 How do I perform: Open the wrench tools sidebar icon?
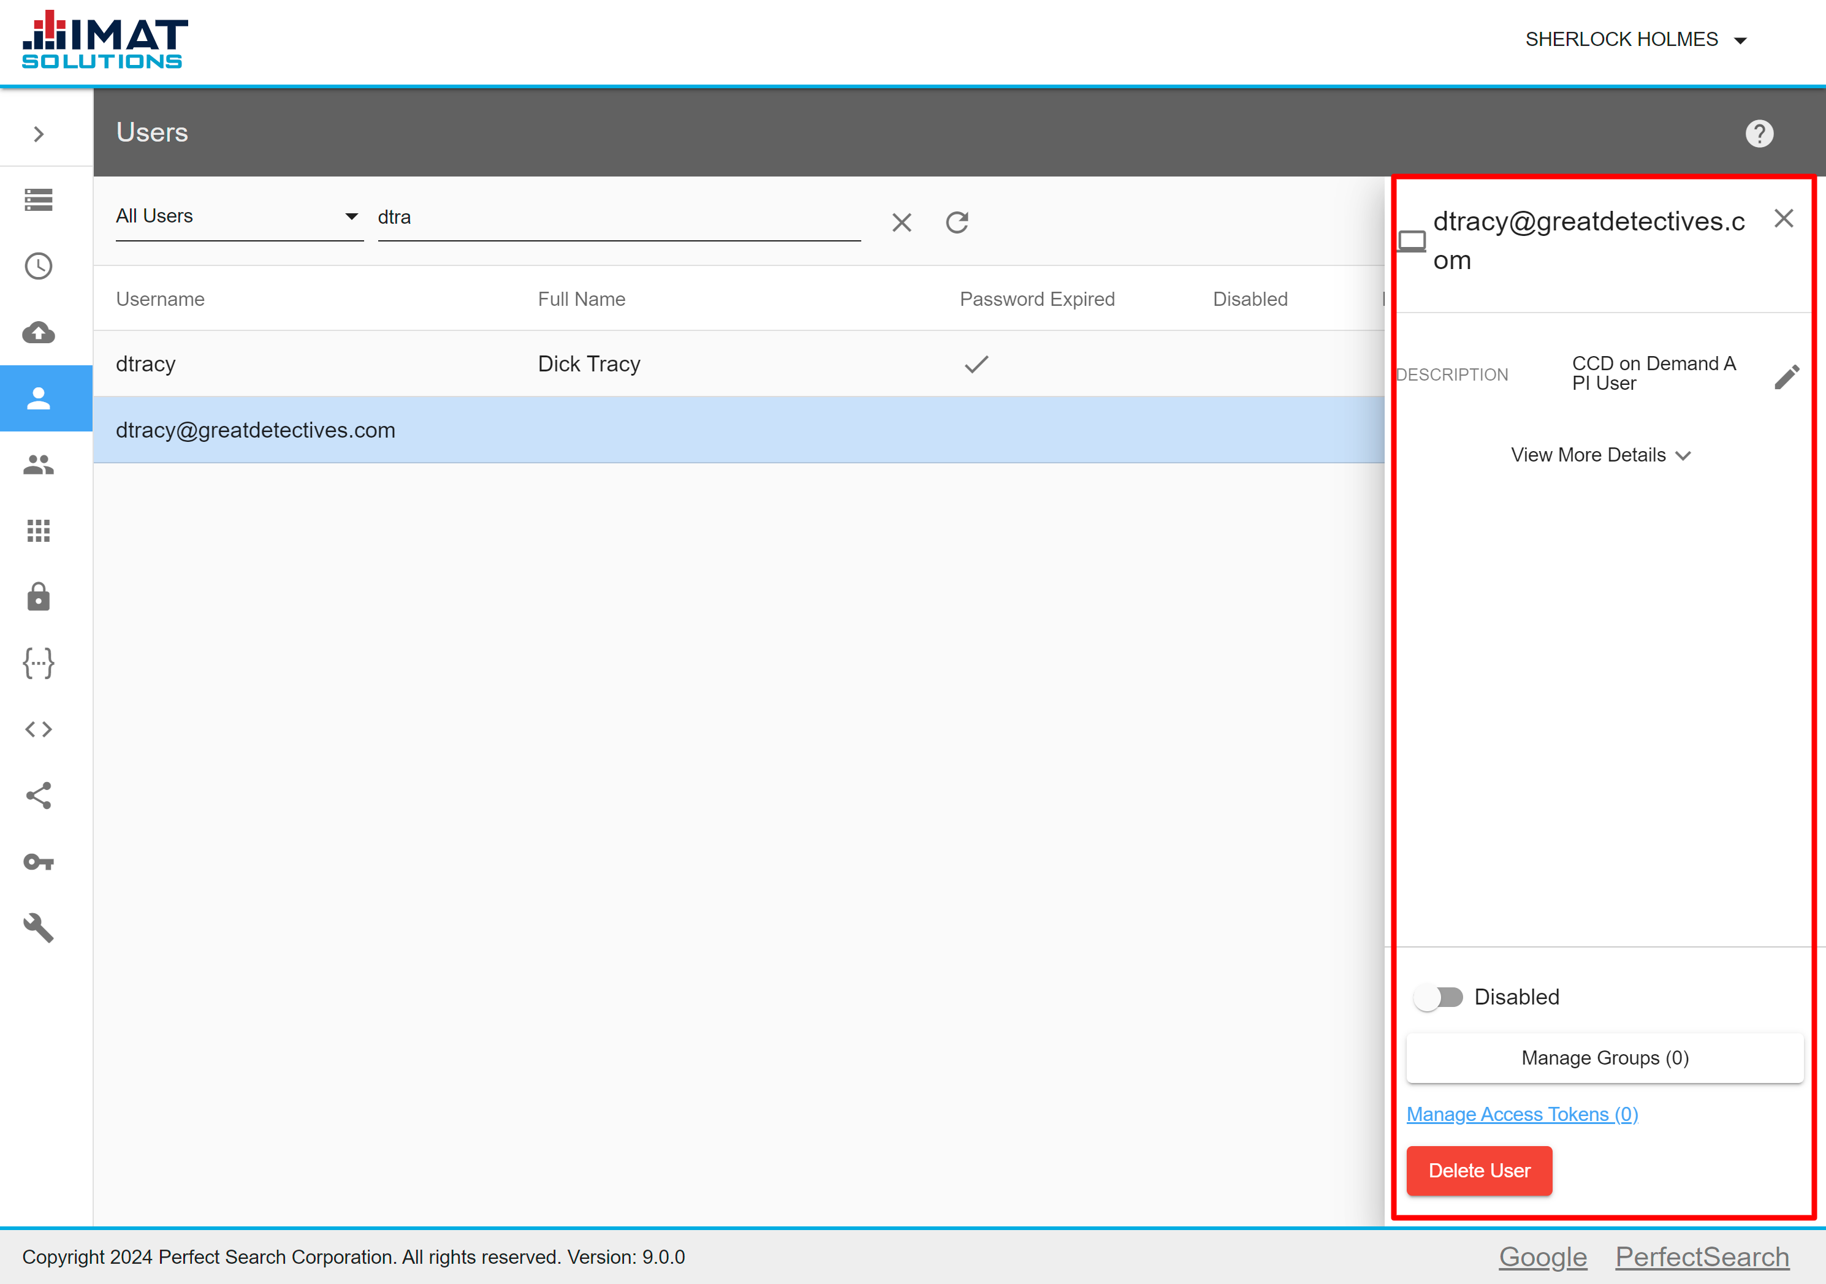coord(38,928)
